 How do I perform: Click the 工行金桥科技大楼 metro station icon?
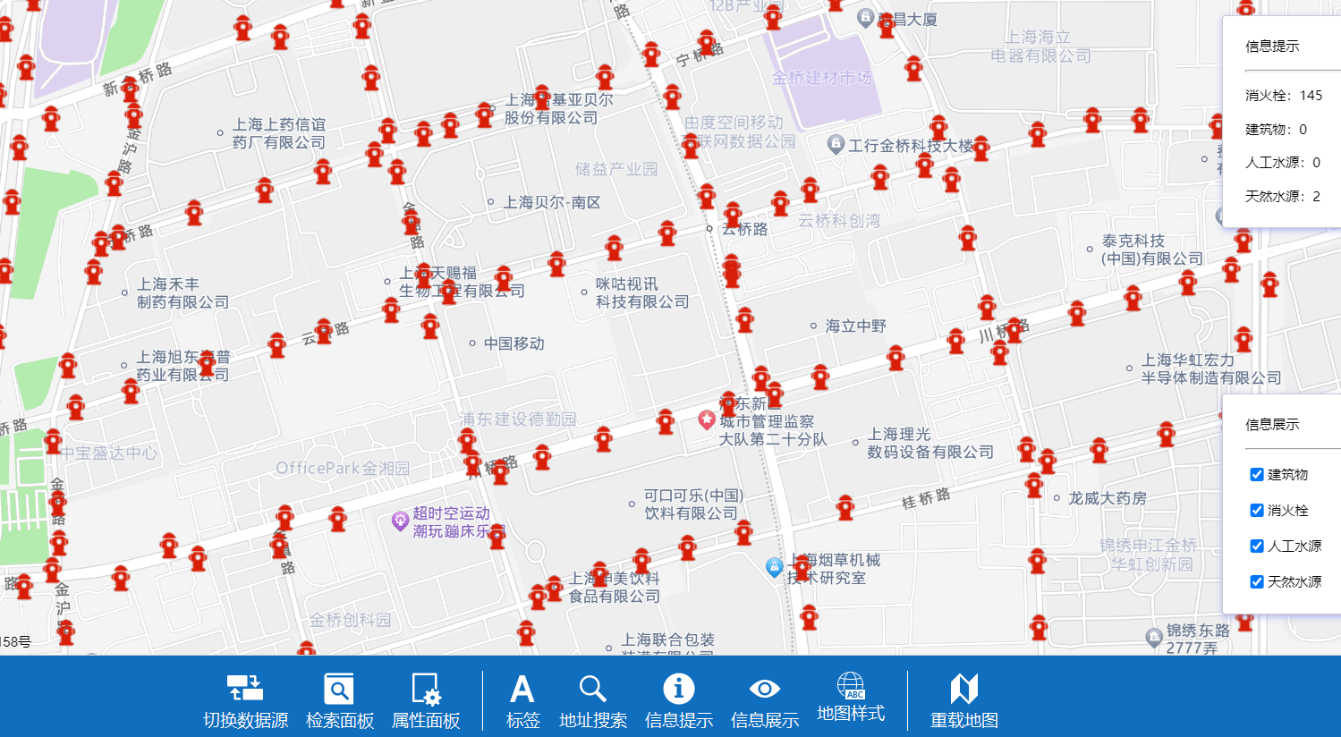(x=836, y=141)
